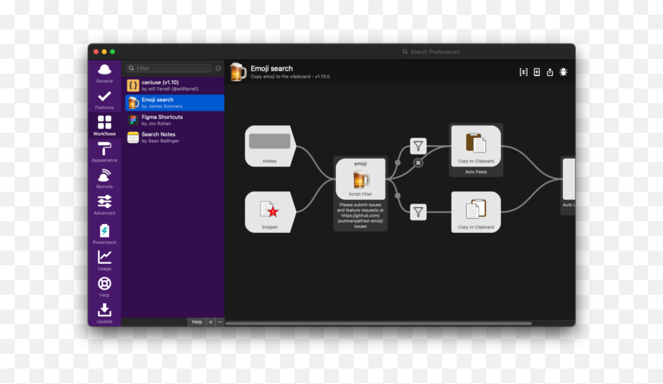Viewport: 663px width, 384px height.
Task: Click the Figma Shortcuts logo icon
Action: (133, 120)
